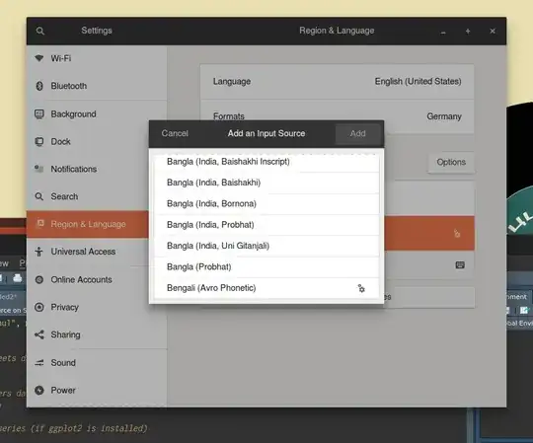Open Notifications settings panel
The height and width of the screenshot is (443, 533).
pyautogui.click(x=97, y=169)
